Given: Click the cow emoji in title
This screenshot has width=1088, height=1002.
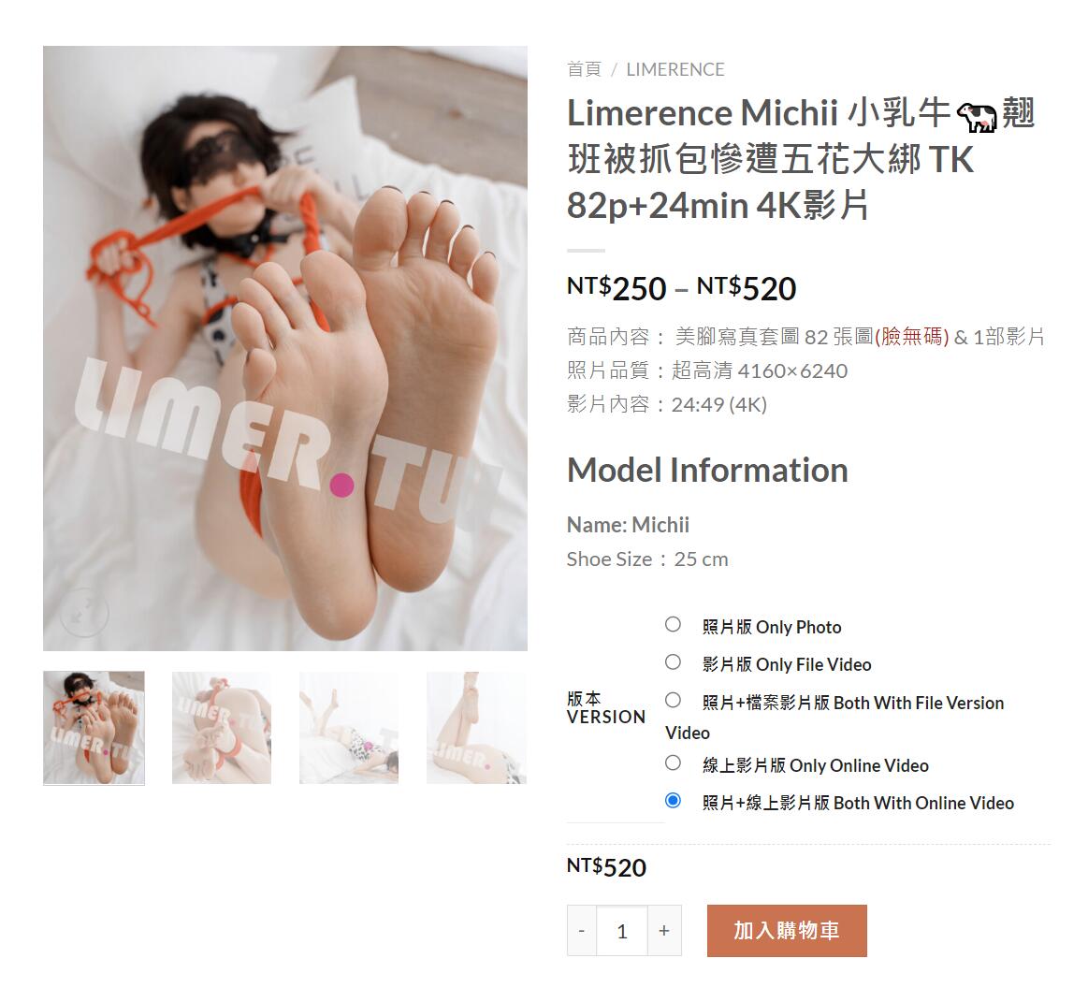Looking at the screenshot, I should pos(977,117).
